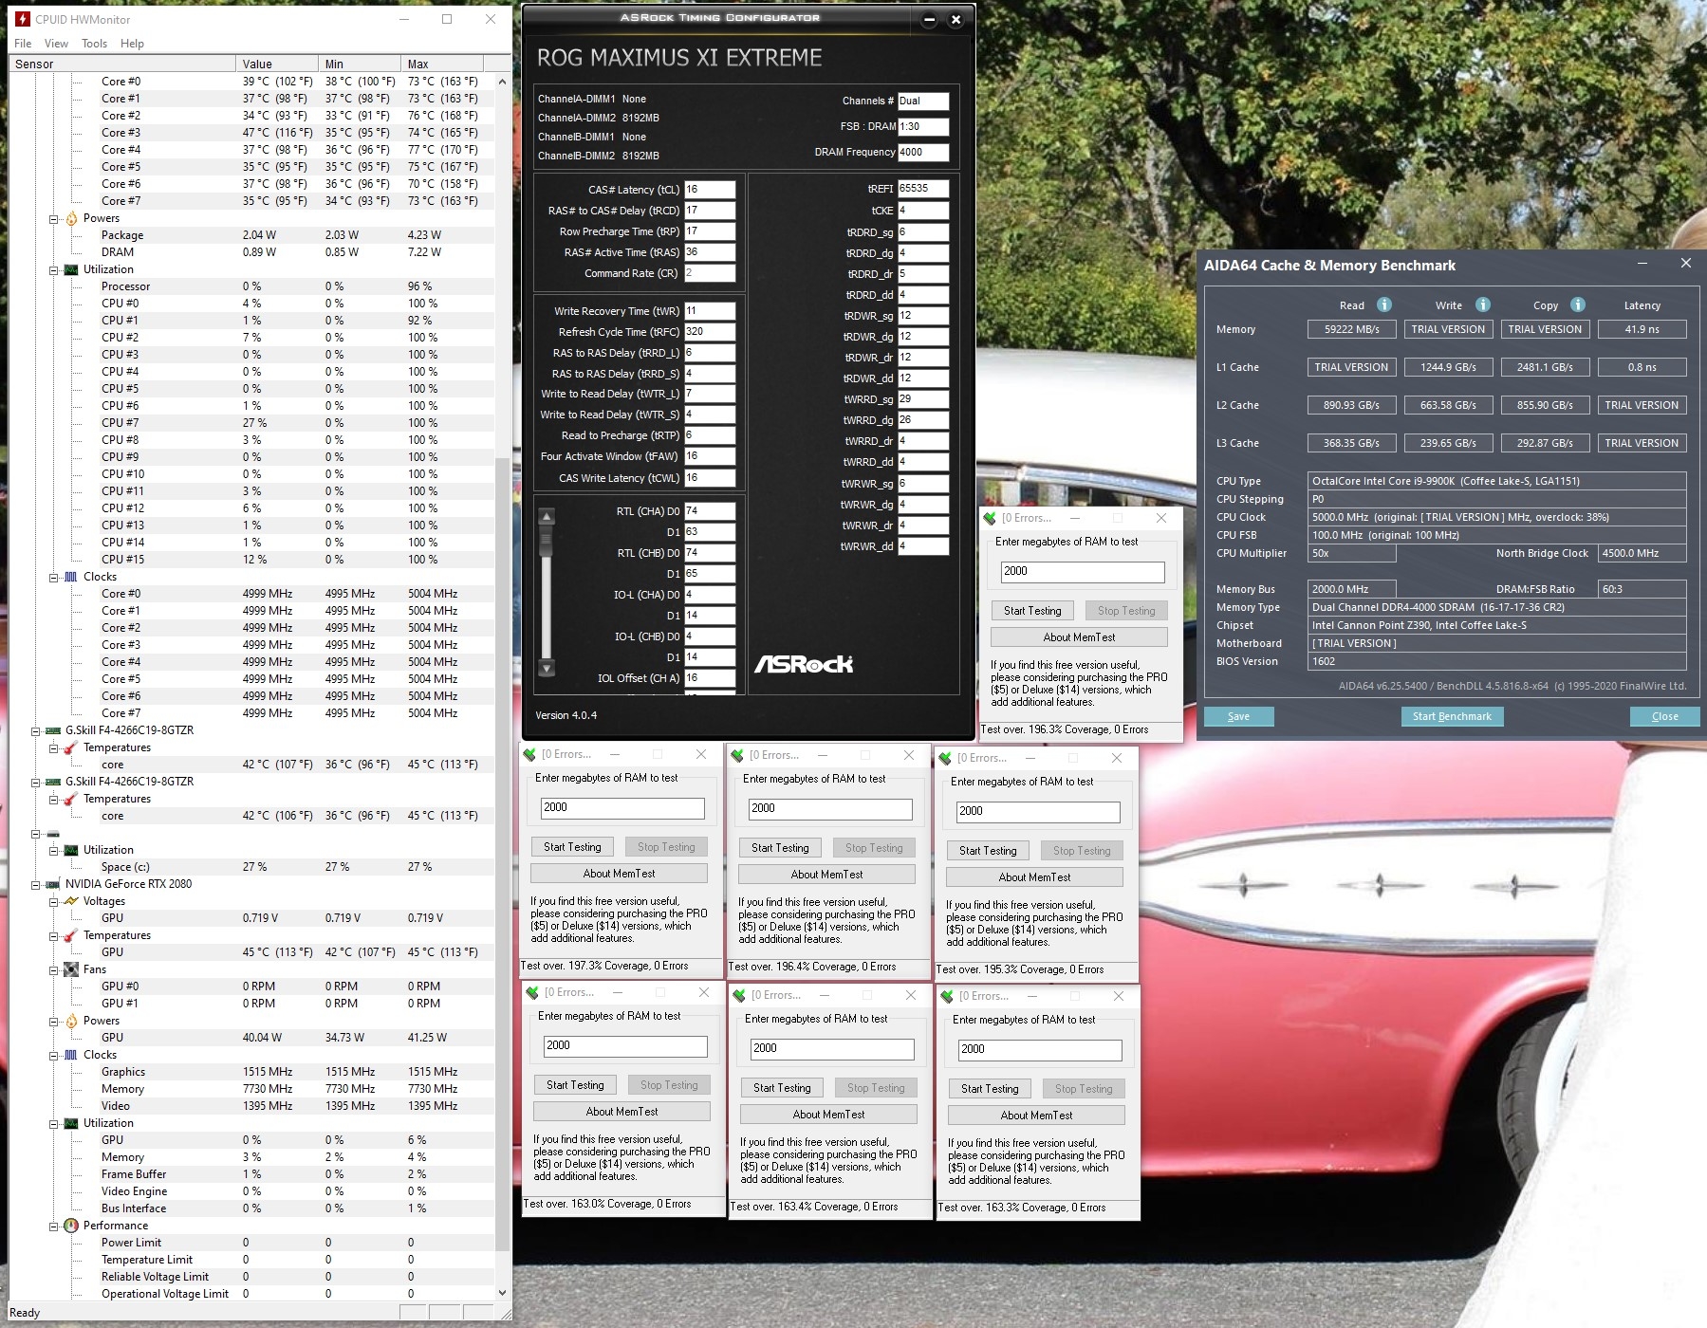
Task: Click the CPUID HWMonitor title bar logo
Action: (21, 19)
